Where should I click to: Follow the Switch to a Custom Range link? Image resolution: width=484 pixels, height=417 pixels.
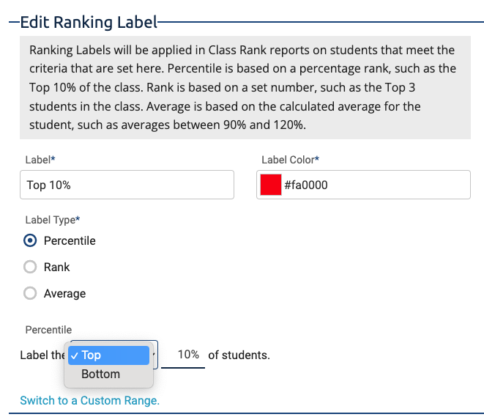pyautogui.click(x=90, y=401)
